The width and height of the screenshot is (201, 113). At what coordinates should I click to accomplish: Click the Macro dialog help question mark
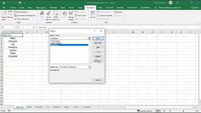pyautogui.click(x=95, y=31)
